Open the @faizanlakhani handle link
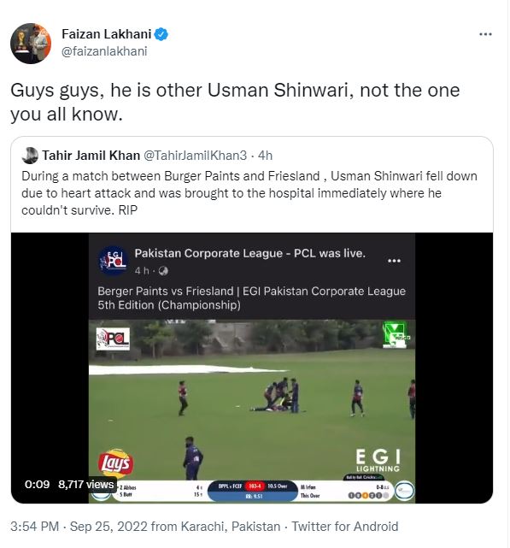The image size is (510, 548). click(104, 51)
